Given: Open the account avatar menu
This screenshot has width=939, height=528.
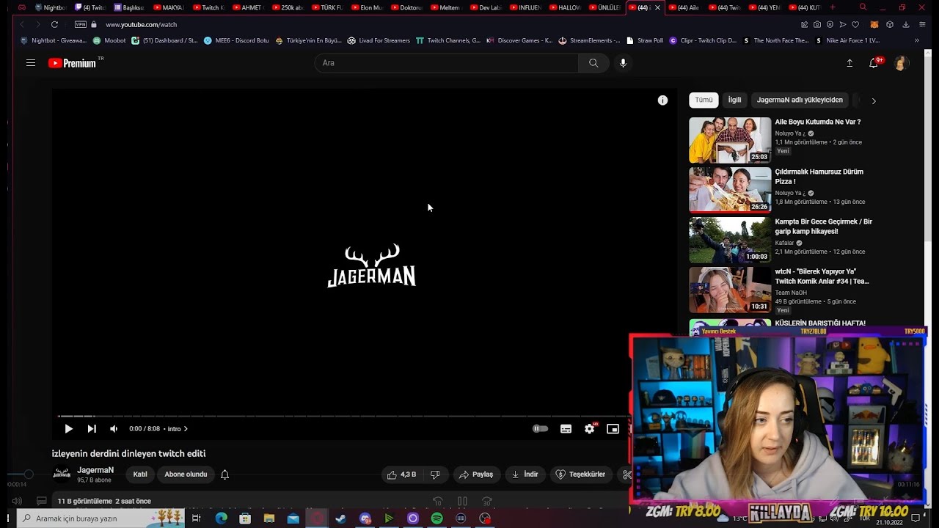Looking at the screenshot, I should tap(900, 63).
